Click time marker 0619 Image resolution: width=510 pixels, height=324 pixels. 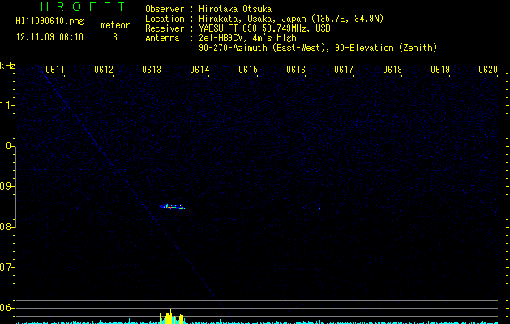[x=440, y=70]
